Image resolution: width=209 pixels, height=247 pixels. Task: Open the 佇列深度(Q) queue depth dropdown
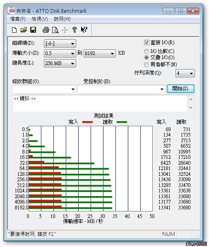point(185,73)
